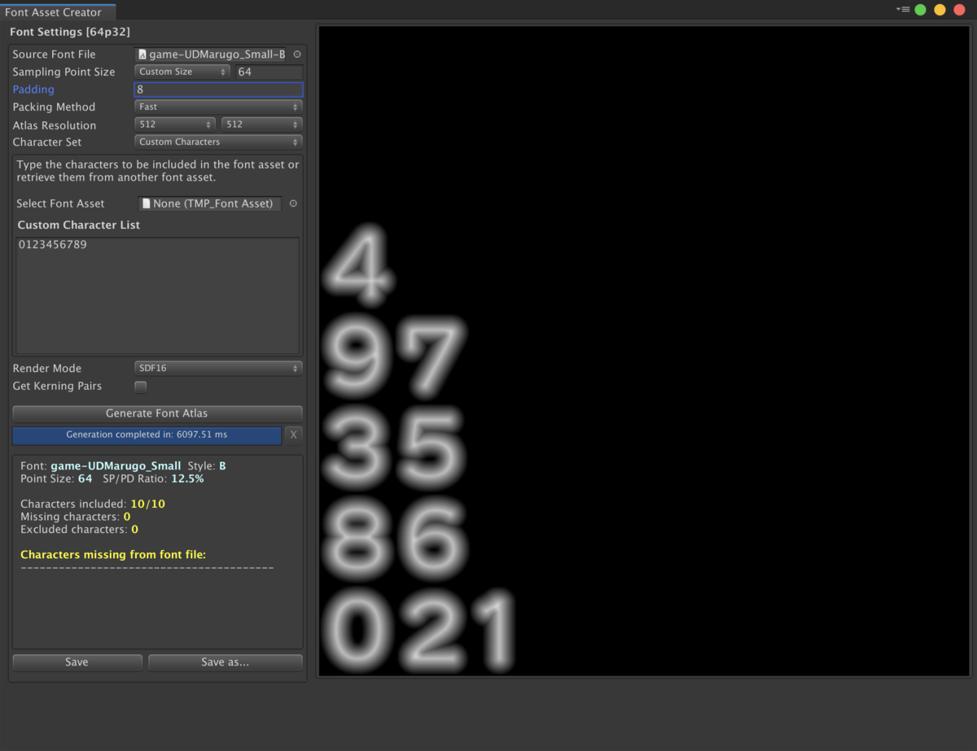Image resolution: width=977 pixels, height=751 pixels.
Task: Click the yellow window button
Action: [x=940, y=10]
